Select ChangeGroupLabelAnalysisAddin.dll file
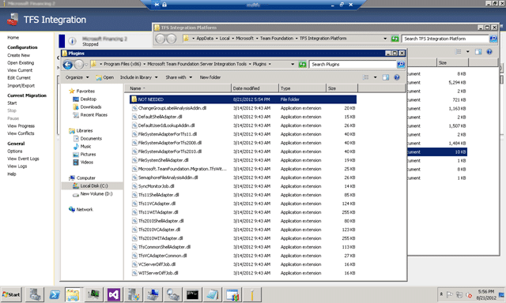 244,108
